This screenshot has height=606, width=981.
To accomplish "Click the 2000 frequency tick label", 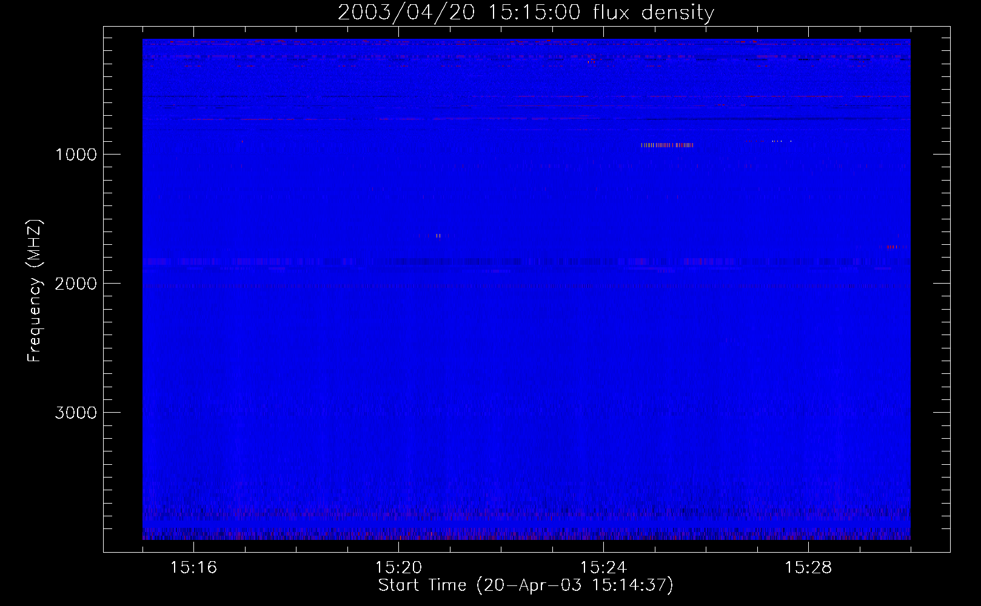I will point(76,284).
